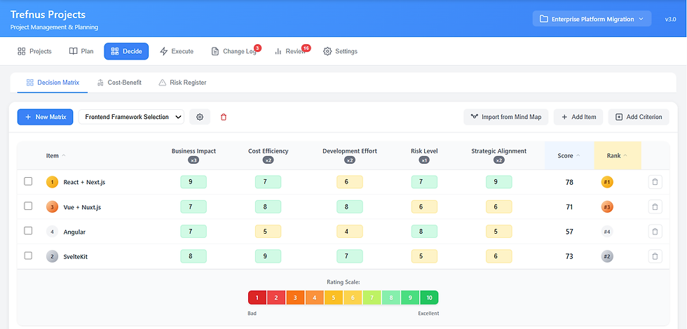This screenshot has width=687, height=329.
Task: Switch to the Cost-Benefit sub-tab
Action: pyautogui.click(x=120, y=83)
